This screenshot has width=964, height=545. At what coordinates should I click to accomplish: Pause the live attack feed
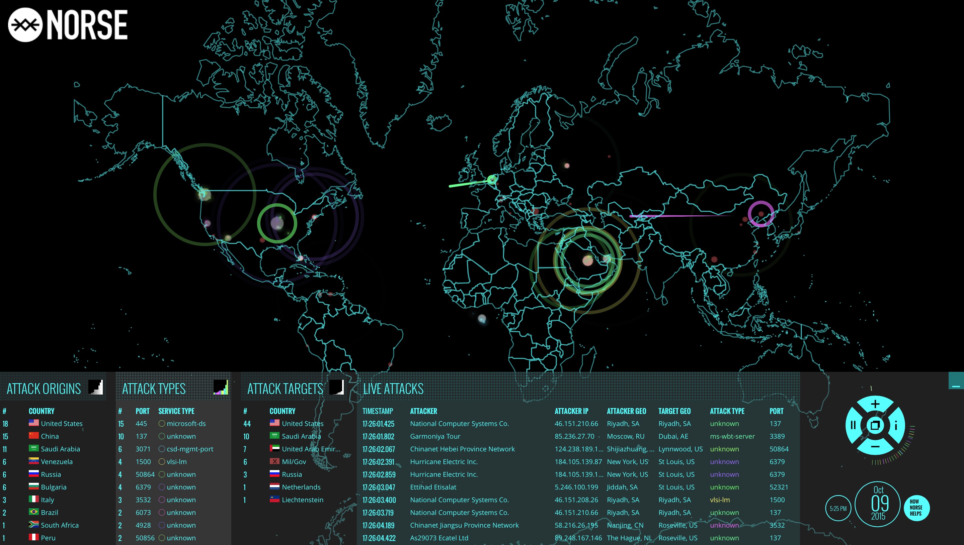[x=854, y=426]
